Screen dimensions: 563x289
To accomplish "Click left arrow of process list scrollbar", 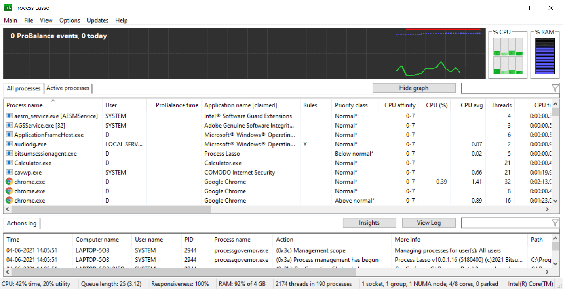I will [x=8, y=209].
